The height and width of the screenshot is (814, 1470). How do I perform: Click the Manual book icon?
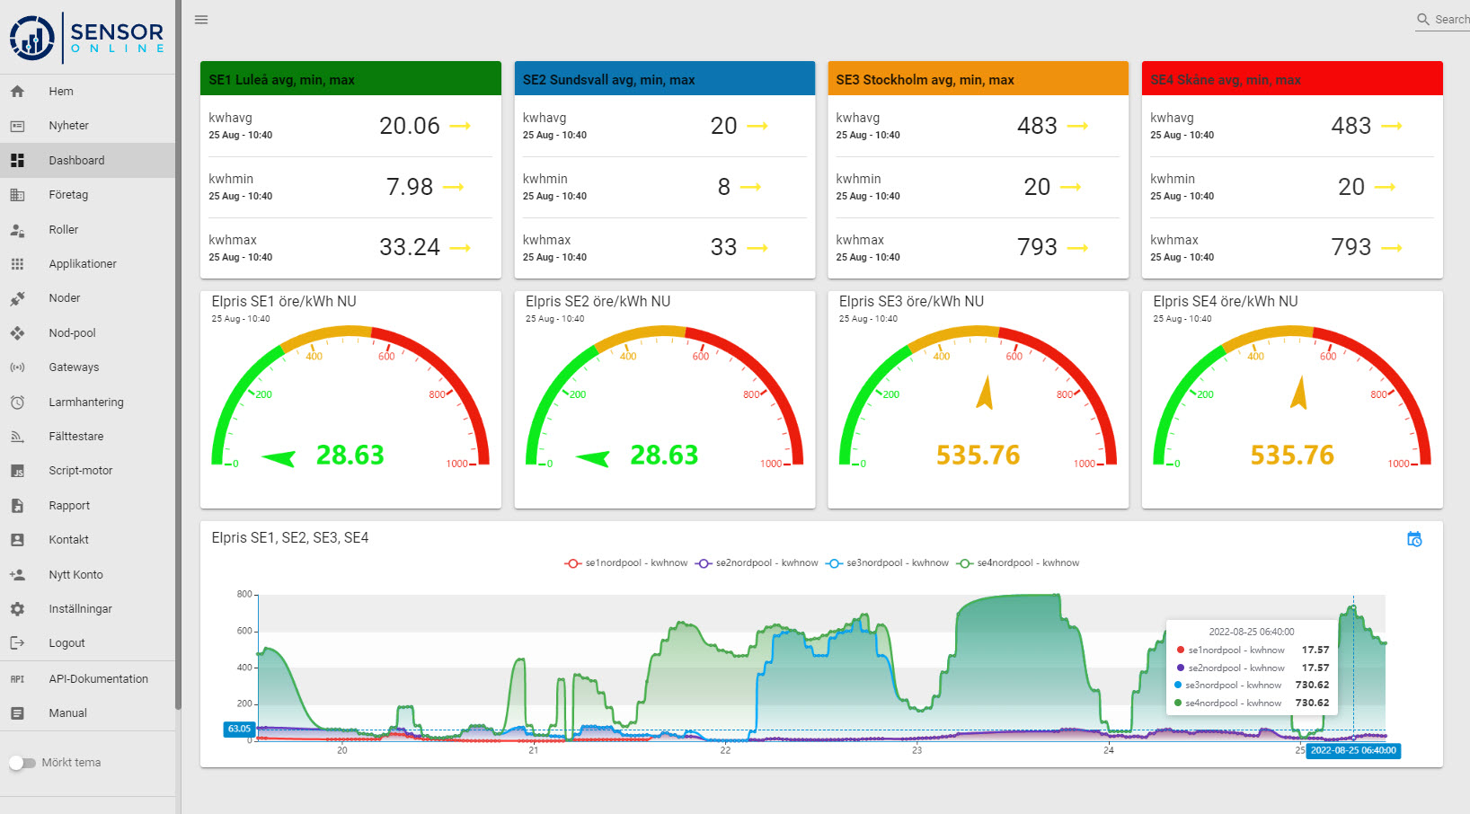(17, 713)
